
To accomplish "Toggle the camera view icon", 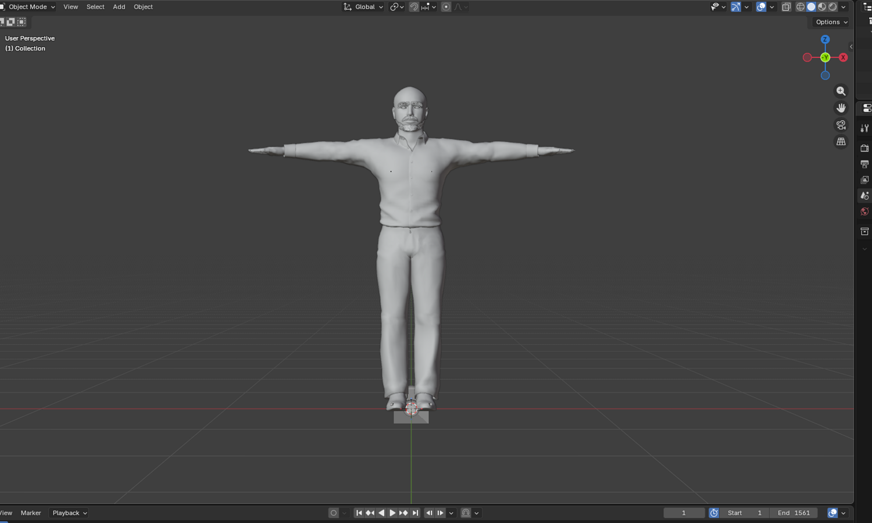I will pos(841,125).
